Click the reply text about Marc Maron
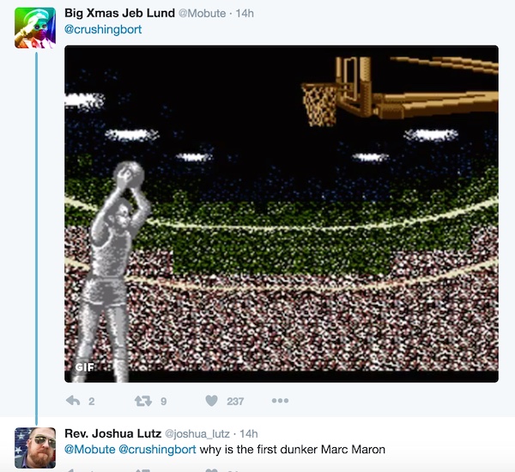The image size is (515, 472). pyautogui.click(x=293, y=449)
